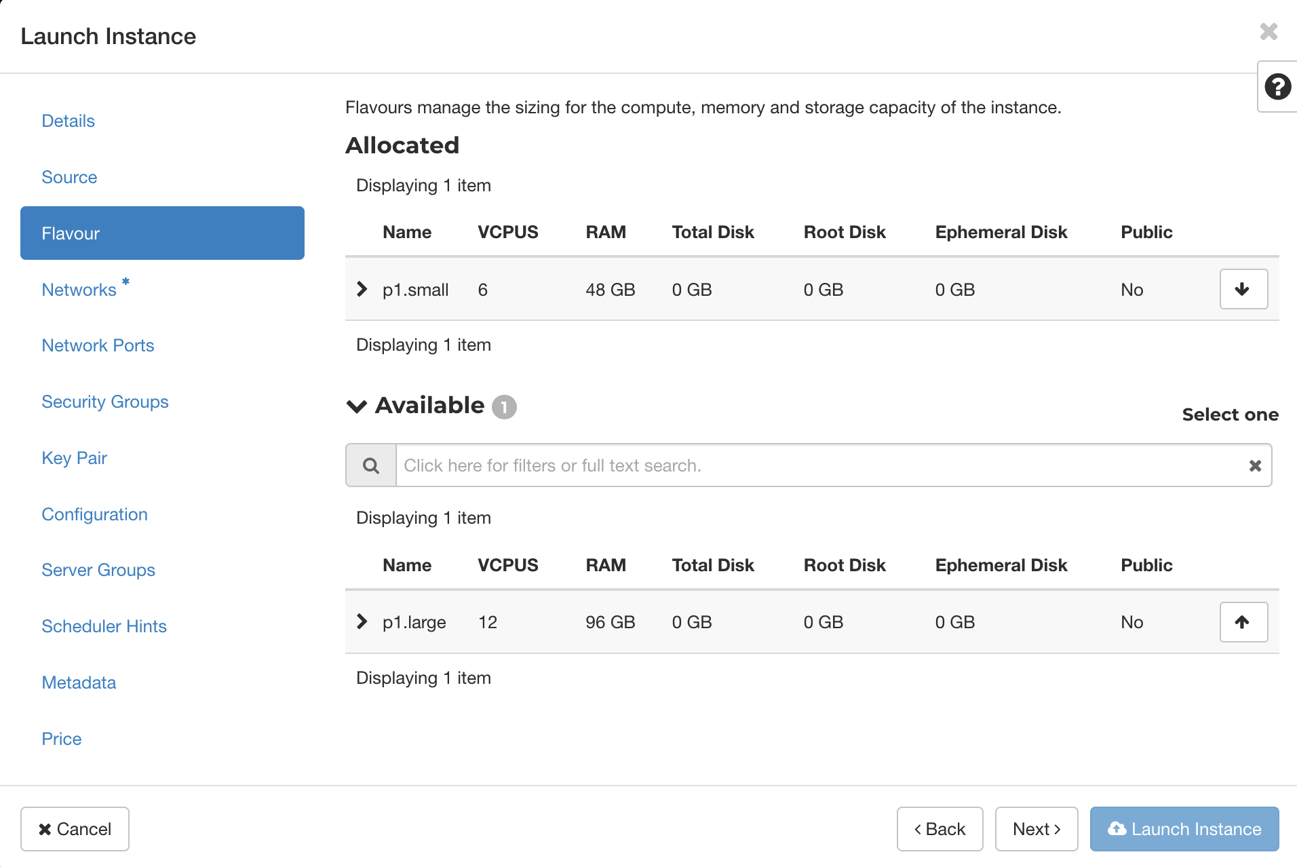Open the Price step
Viewport: 1297px width, 867px height.
pos(62,739)
